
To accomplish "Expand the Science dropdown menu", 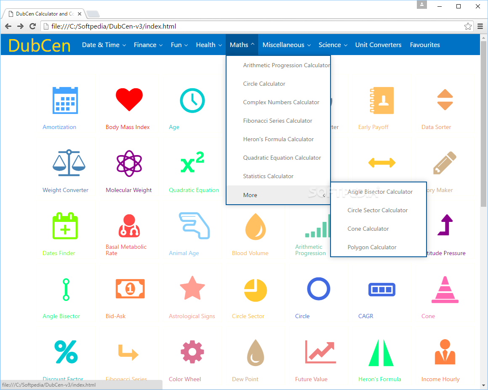I will coord(333,45).
